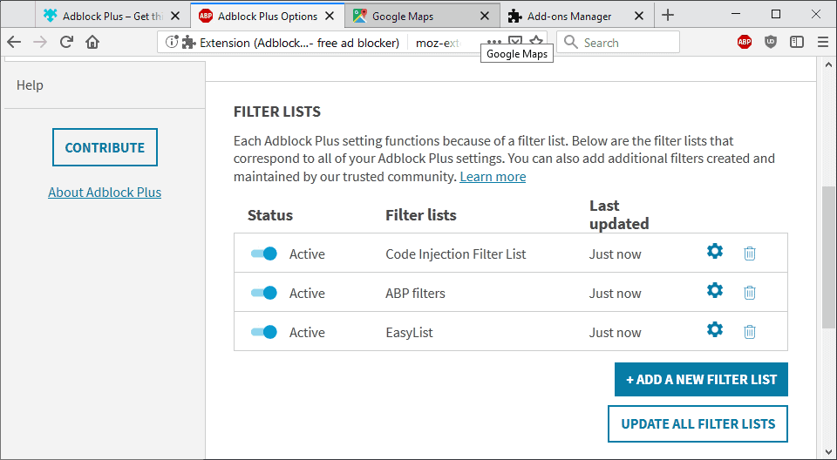Screen dimensions: 837x460
Task: Click + ADD A NEW FILTER LIST
Action: coord(701,380)
